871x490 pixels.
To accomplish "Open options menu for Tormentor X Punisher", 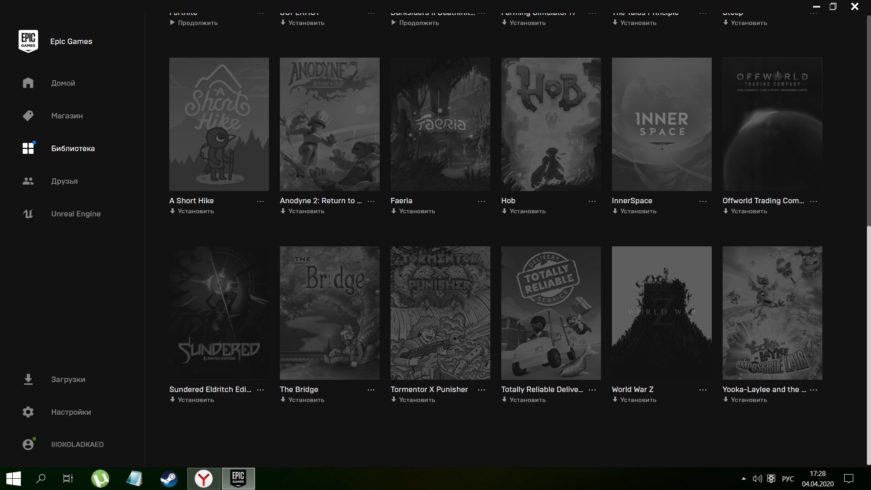I will click(482, 390).
